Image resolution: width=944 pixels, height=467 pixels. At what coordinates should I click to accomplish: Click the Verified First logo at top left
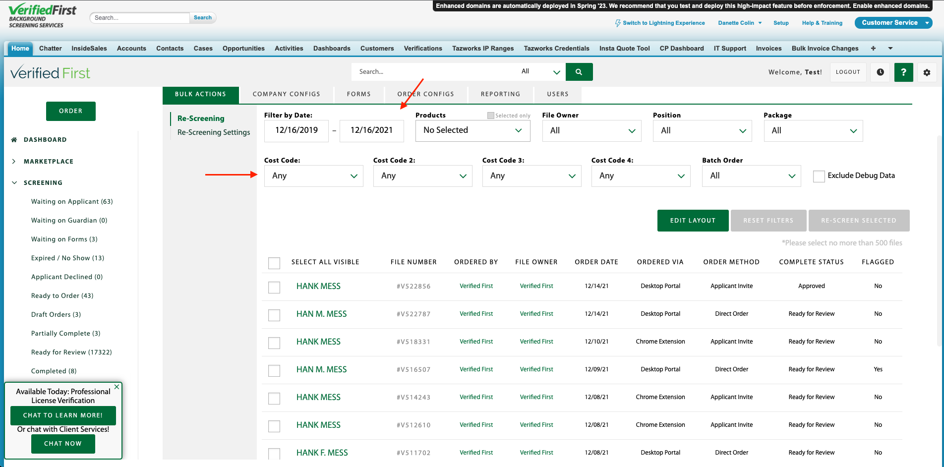pos(43,15)
